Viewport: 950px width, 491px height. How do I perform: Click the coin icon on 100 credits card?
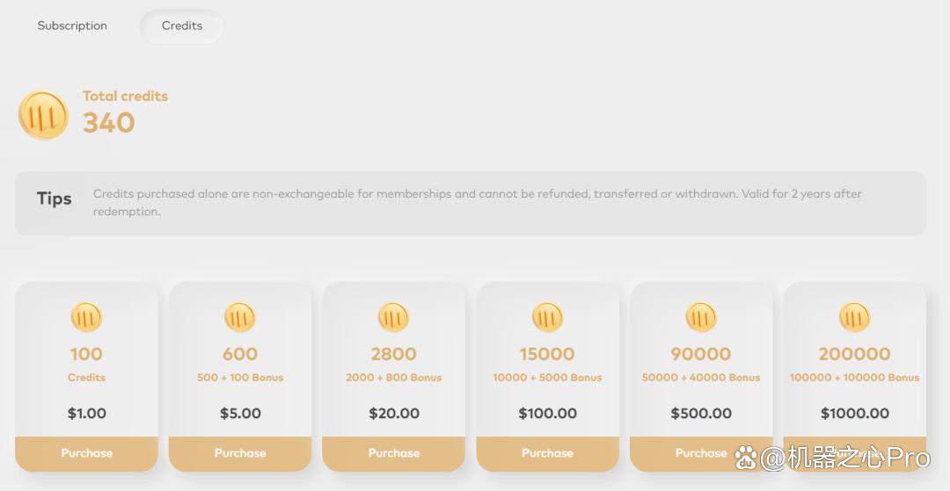86,317
